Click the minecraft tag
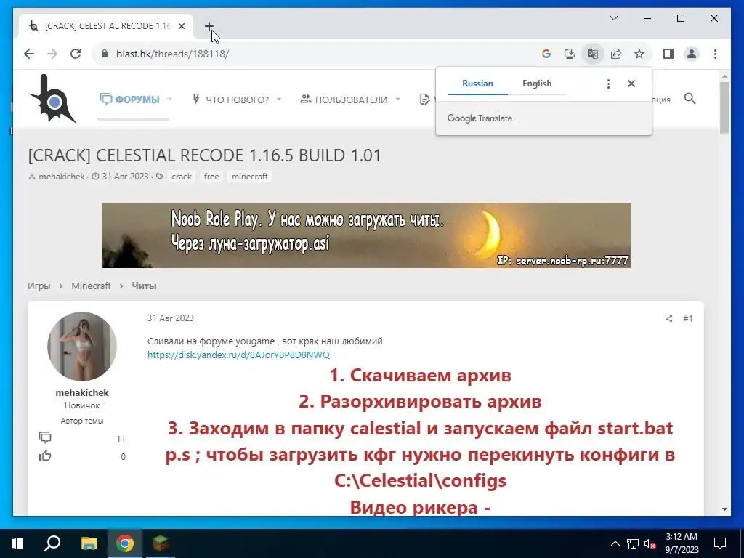 click(250, 177)
